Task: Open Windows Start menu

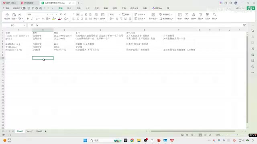Action: [85, 140]
